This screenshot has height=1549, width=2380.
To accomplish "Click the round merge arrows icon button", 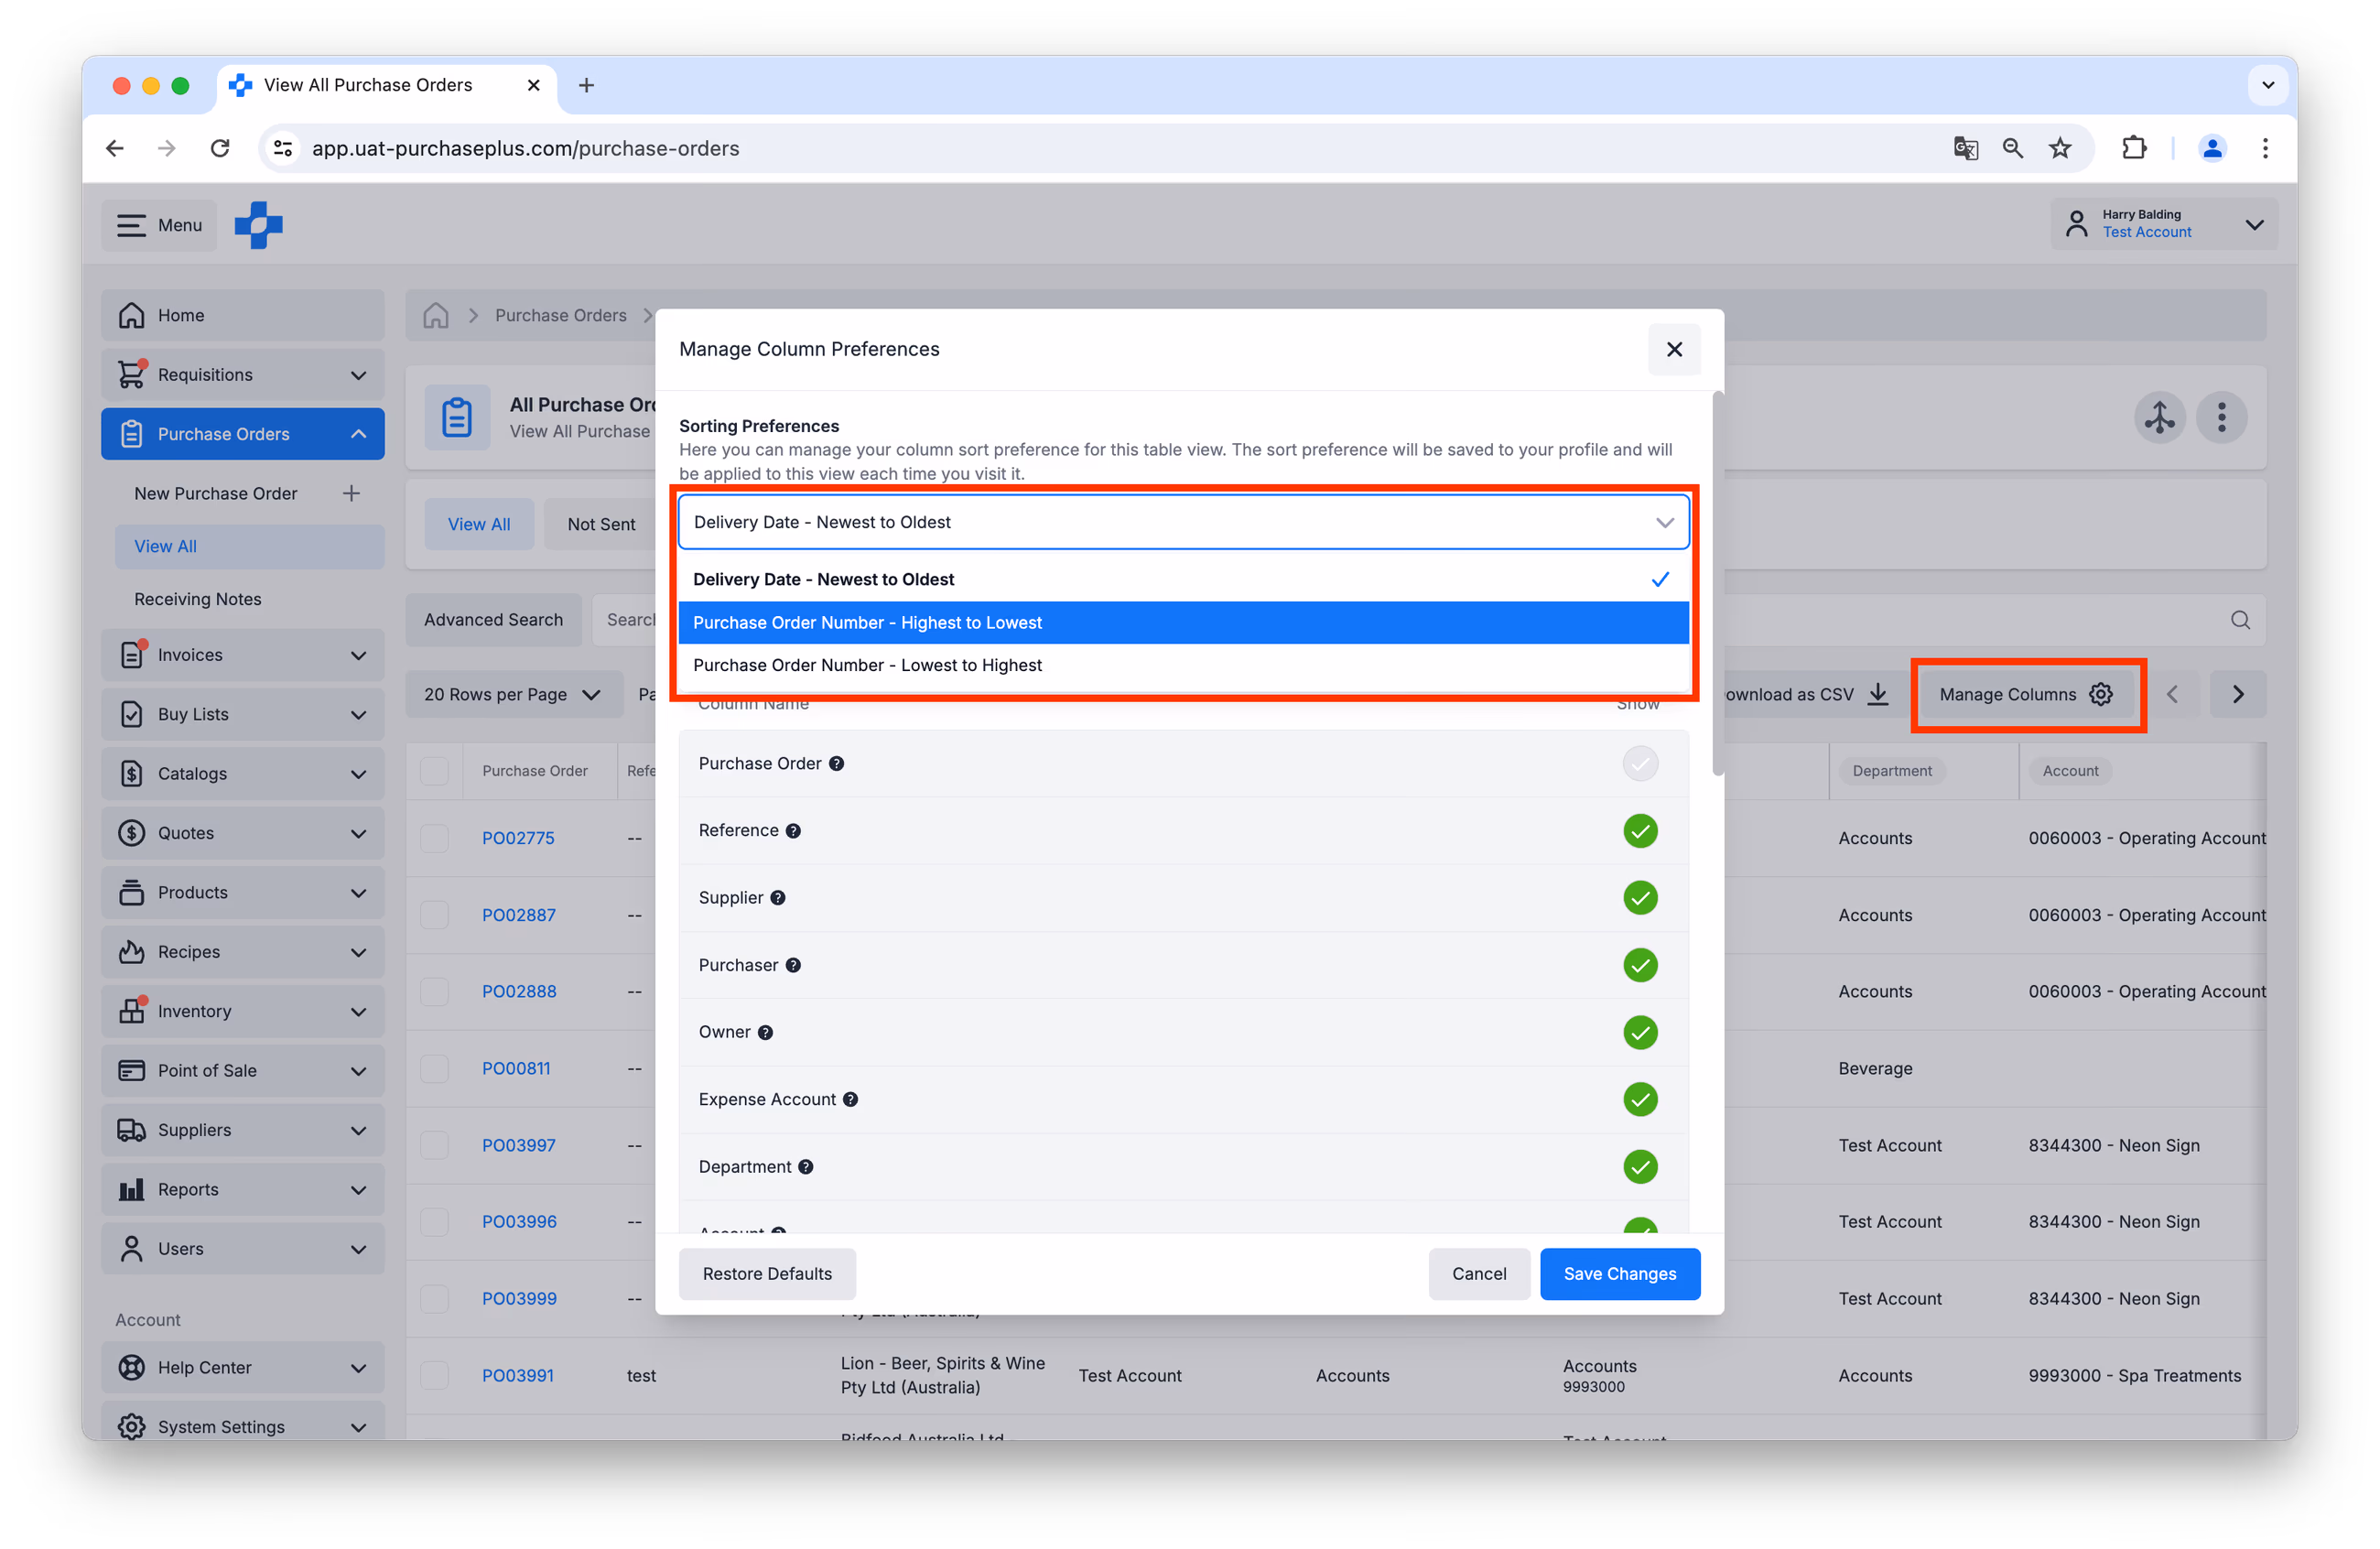I will (2160, 417).
